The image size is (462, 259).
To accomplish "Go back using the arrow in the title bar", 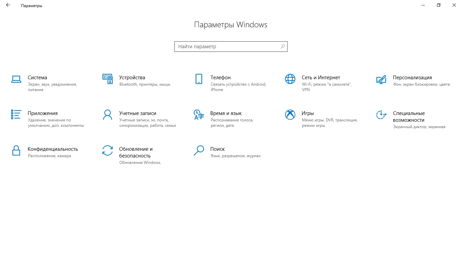I will point(8,5).
